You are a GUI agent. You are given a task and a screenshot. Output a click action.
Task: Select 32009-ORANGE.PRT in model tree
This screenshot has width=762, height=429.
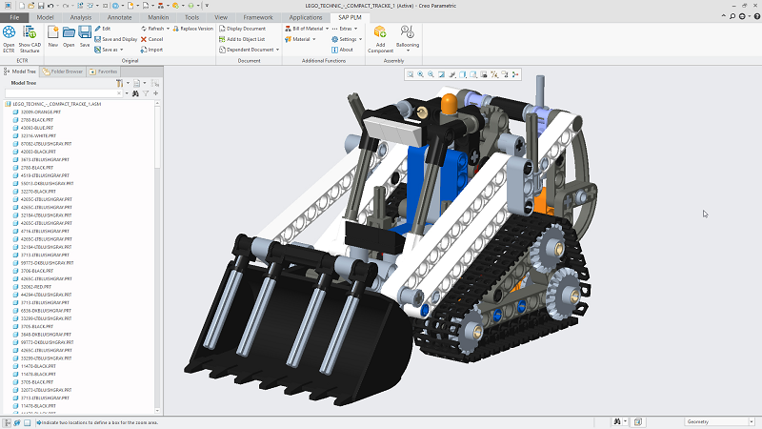40,112
